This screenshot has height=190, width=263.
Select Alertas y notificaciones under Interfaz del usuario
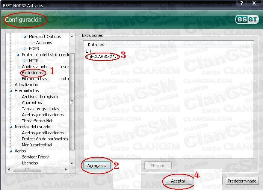pos(43,133)
